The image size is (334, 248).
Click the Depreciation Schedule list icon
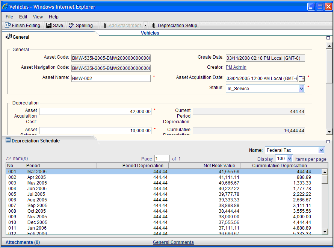8,140
